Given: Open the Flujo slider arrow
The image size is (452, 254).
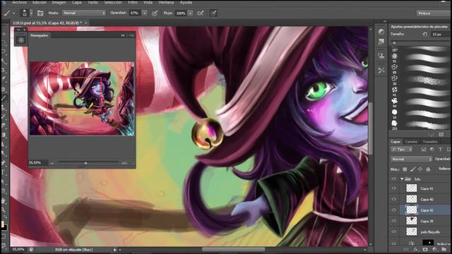Looking at the screenshot, I should tap(191, 13).
